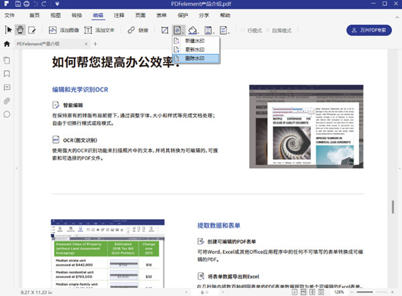Viewport: 402px width, 296px height.
Task: Zoom in with plus button
Action: pos(392,292)
